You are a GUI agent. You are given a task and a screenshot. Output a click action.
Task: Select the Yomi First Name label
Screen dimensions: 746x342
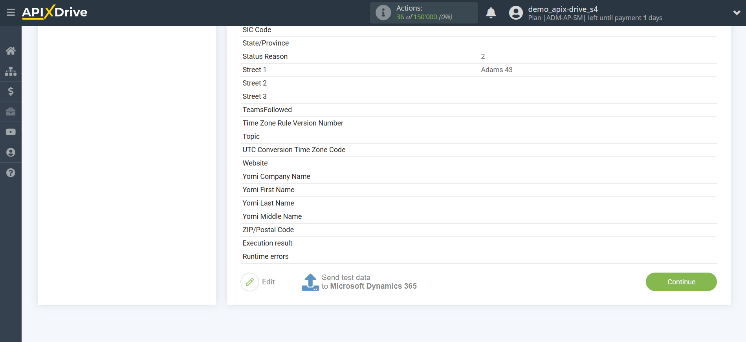point(268,190)
